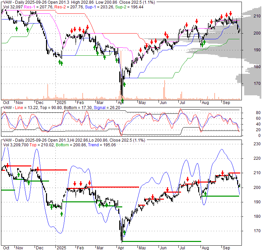Image resolution: width=262 pixels, height=250 pixels.
Task: Click the 180 price label on upper chart axis
Action: (x=257, y=67)
